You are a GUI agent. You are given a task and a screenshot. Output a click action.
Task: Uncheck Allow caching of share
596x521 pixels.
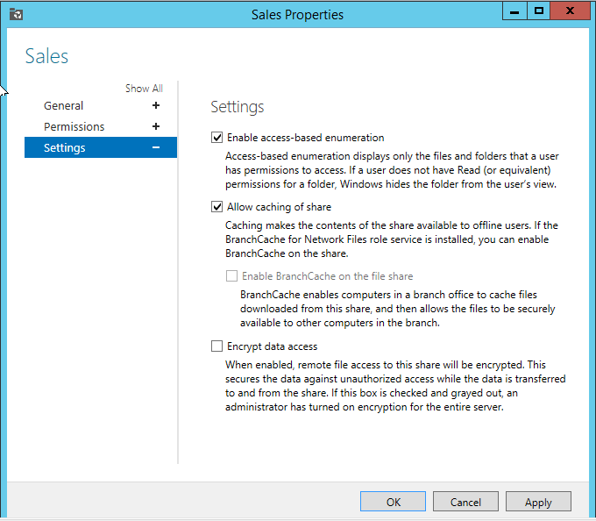[217, 207]
